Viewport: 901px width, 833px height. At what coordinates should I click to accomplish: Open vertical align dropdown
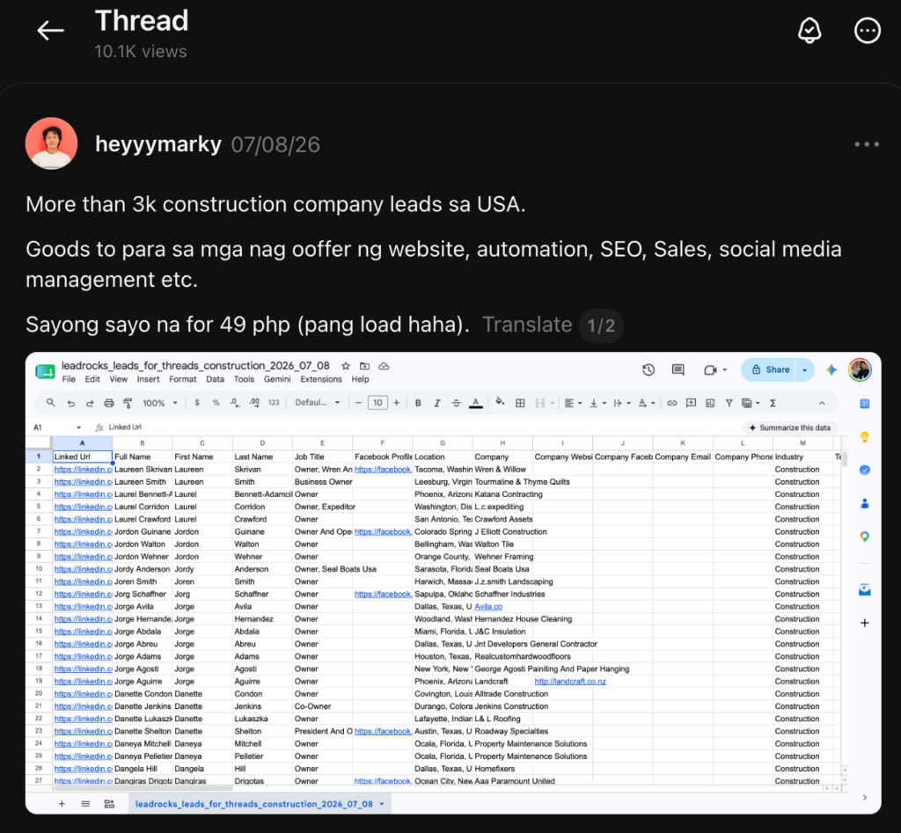point(597,403)
